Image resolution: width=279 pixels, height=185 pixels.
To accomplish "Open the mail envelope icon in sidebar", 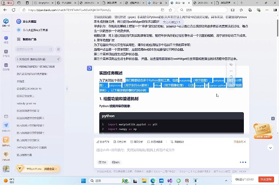I will click(x=6, y=116).
